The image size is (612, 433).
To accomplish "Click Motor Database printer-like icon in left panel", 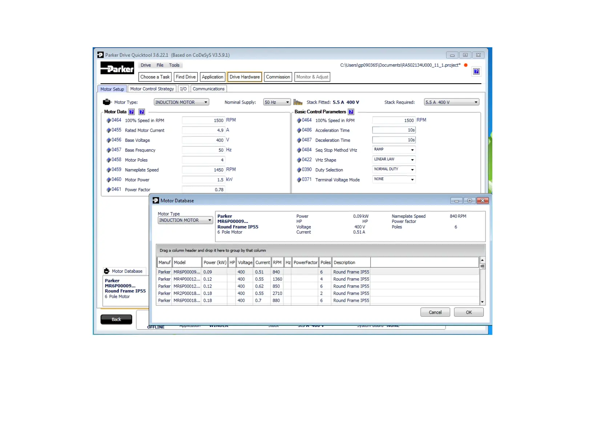I will pyautogui.click(x=106, y=271).
